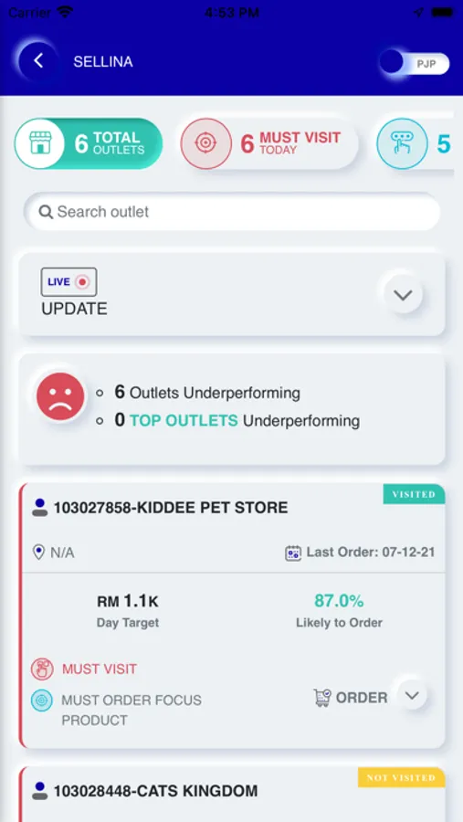Tap the location pin icon near N/A
This screenshot has width=463, height=822.
[x=38, y=552]
